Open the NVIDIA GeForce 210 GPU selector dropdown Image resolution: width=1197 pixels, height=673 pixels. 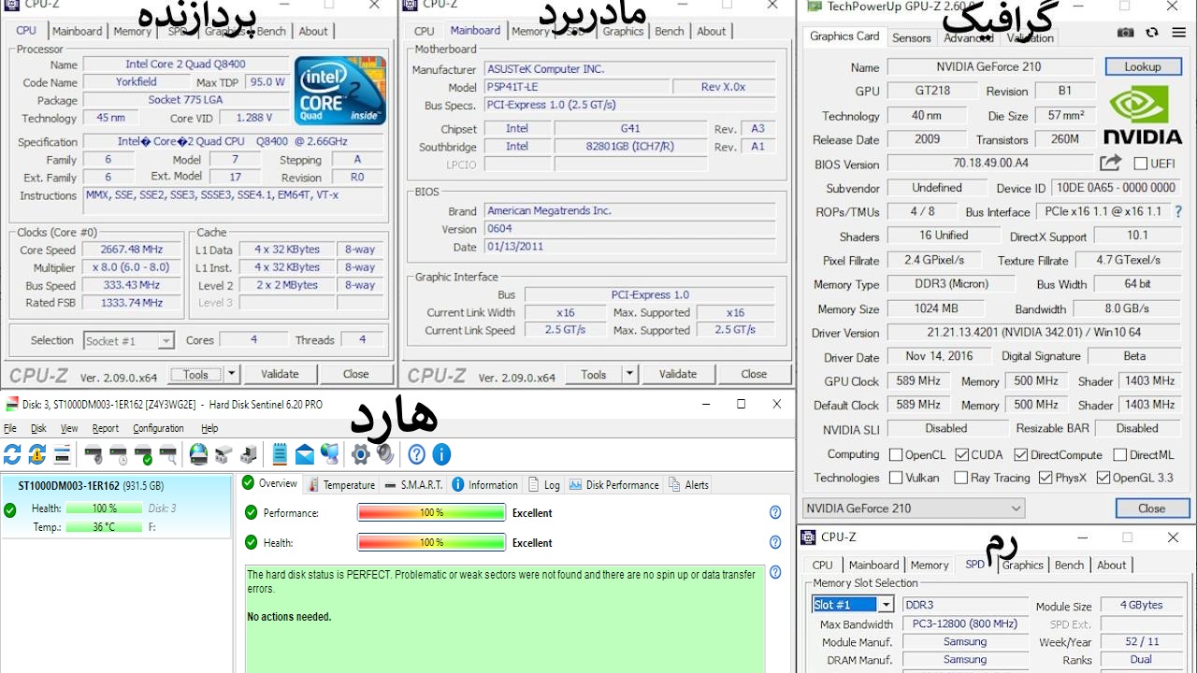(x=914, y=508)
